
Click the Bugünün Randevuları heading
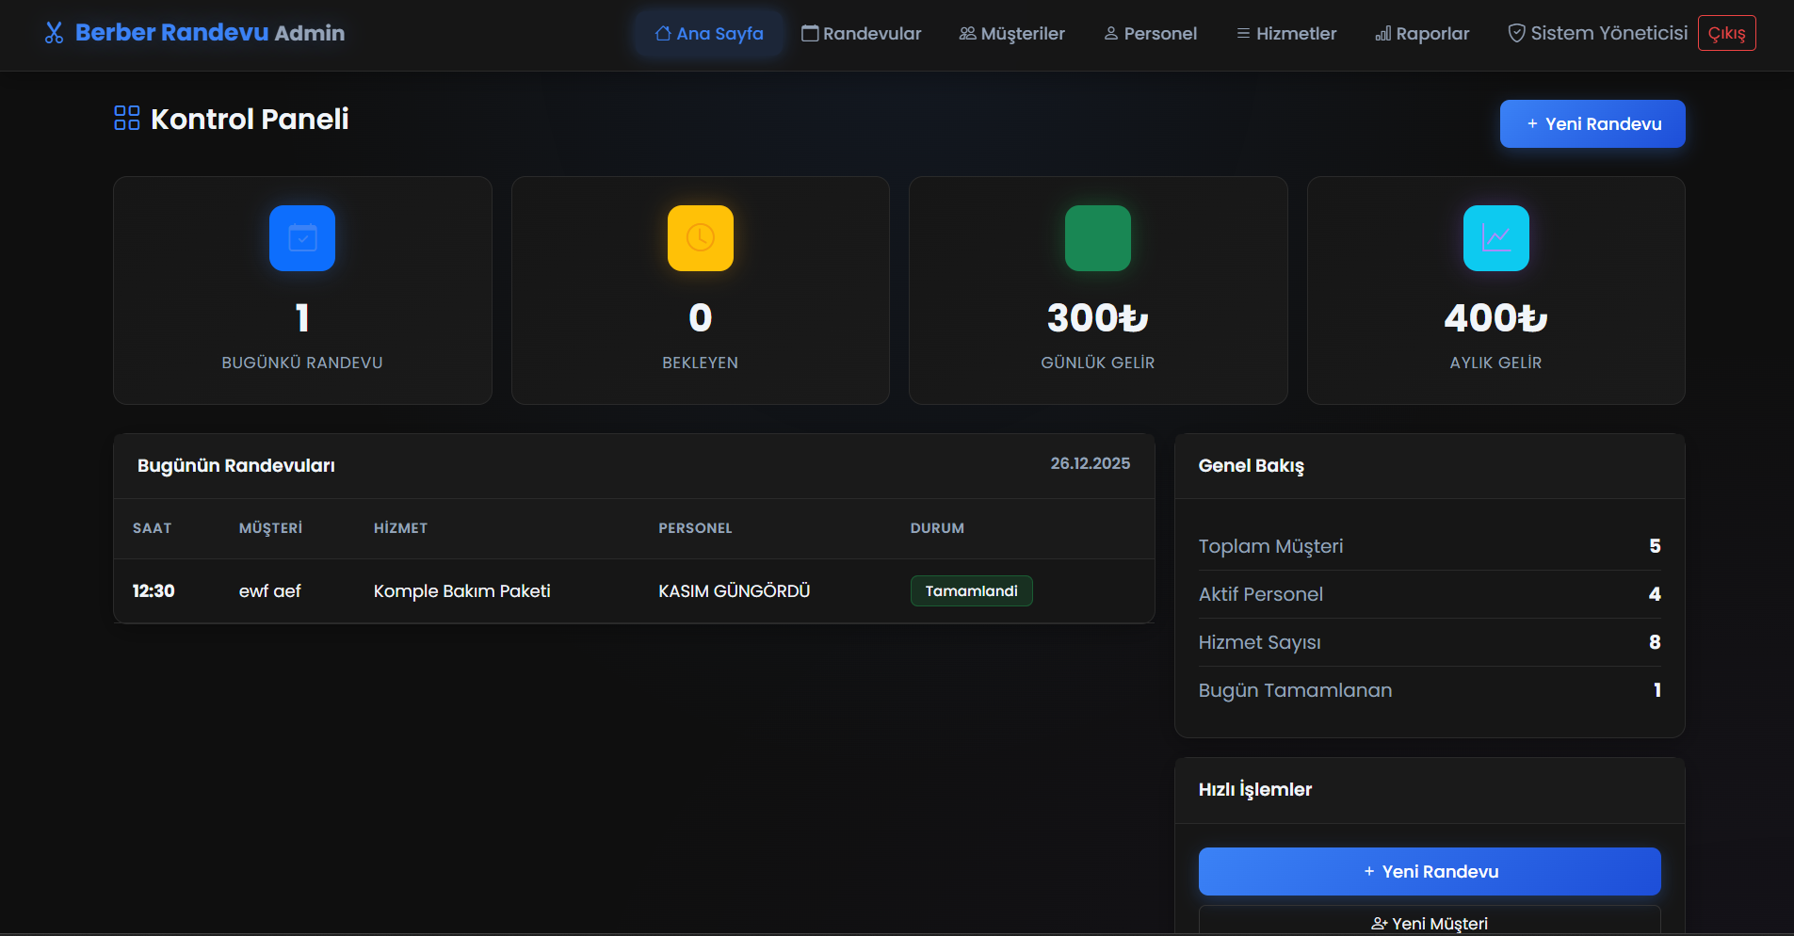pos(236,466)
